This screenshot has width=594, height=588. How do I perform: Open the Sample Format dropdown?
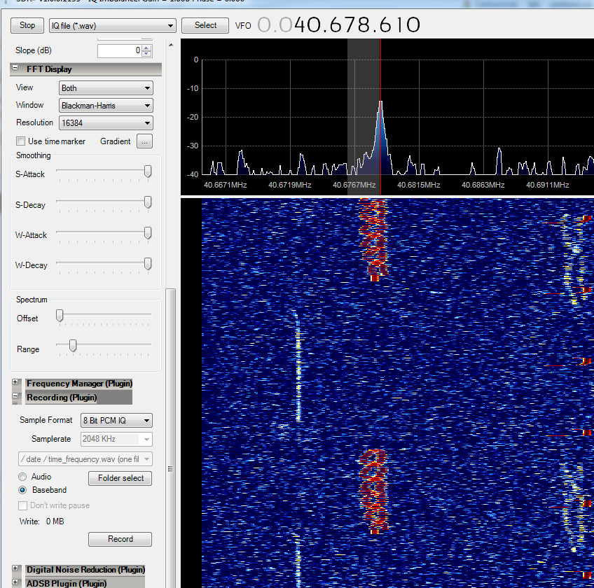116,421
